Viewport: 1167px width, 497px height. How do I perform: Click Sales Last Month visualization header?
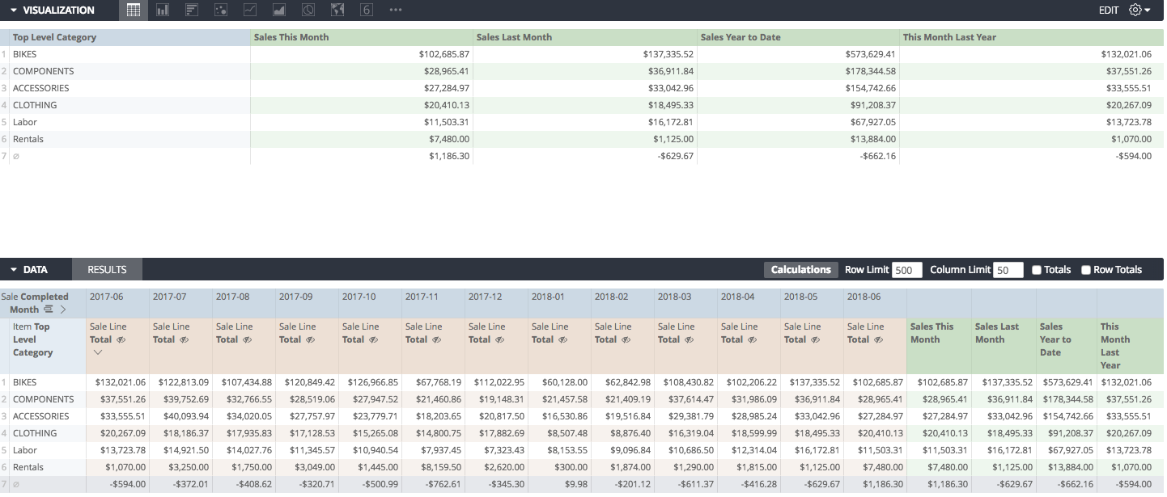585,37
